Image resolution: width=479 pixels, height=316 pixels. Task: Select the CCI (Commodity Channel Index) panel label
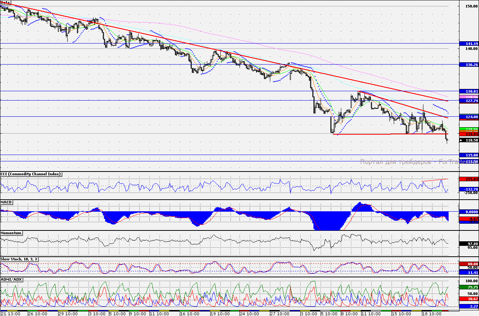pyautogui.click(x=31, y=174)
